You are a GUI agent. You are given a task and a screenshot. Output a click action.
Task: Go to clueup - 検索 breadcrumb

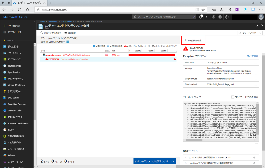[x=66, y=21]
